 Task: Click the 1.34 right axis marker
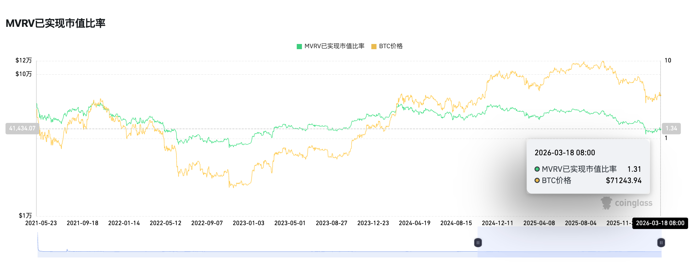click(671, 128)
